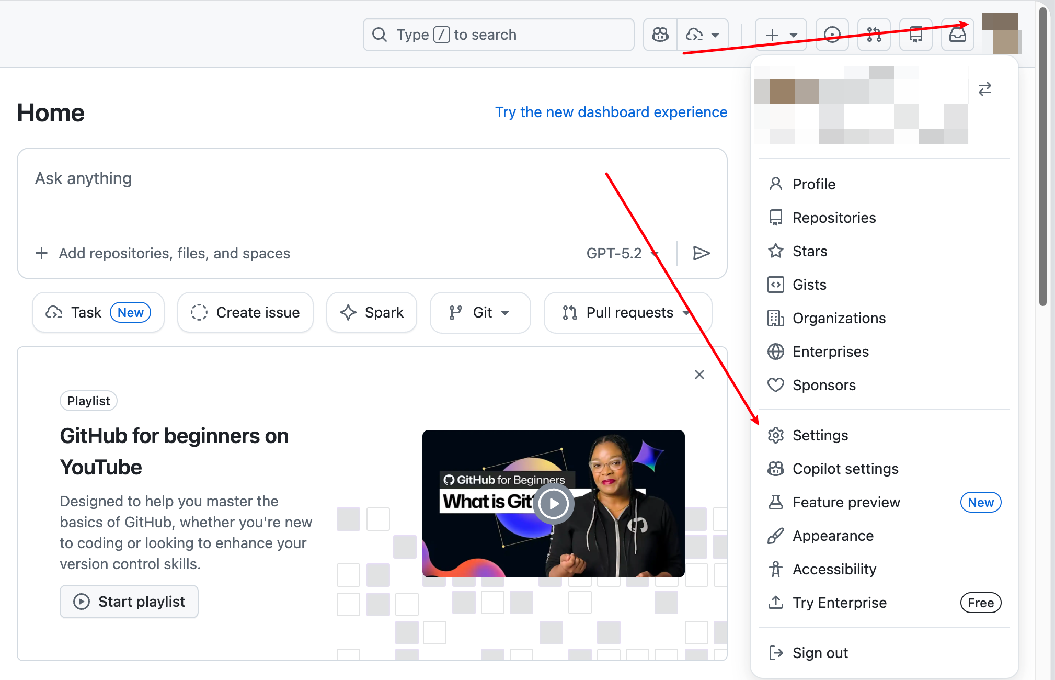The width and height of the screenshot is (1055, 680).
Task: Expand the Git dropdown button
Action: (x=480, y=313)
